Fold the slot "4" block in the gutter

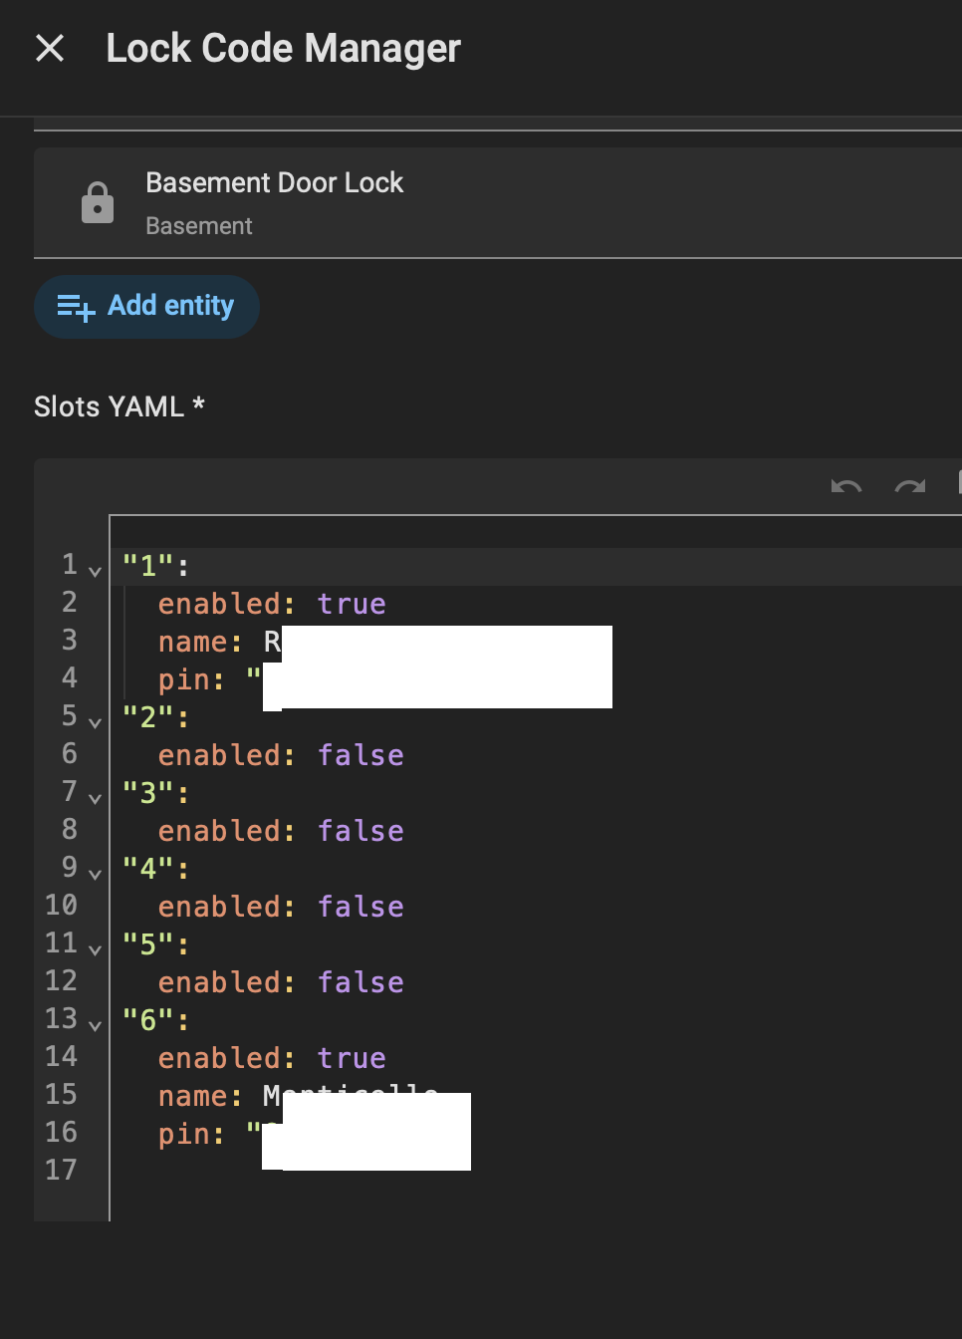coord(96,874)
